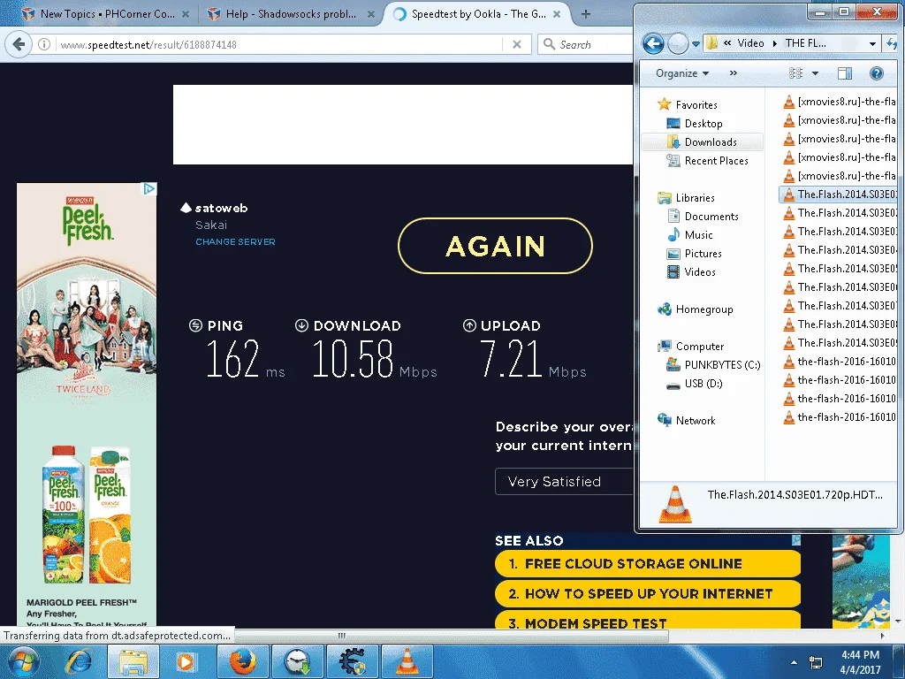Open site information icon in address bar
Viewport: 905px width, 679px height.
pyautogui.click(x=44, y=44)
